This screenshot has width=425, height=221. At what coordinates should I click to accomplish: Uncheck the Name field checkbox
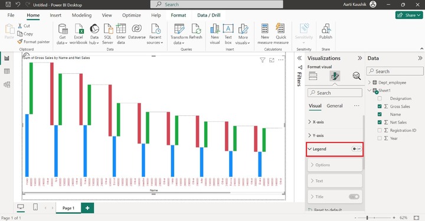coord(380,114)
